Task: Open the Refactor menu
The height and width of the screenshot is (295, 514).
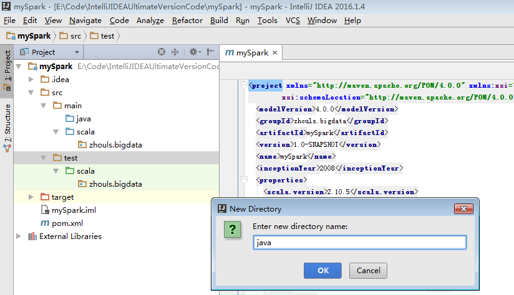Action: click(x=187, y=21)
